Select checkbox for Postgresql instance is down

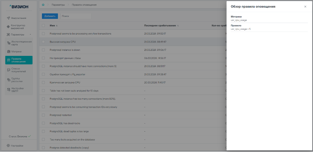44,50
